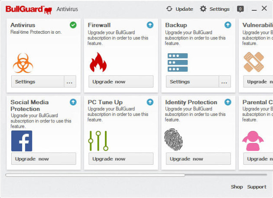273x198 pixels.
Task: Click the Settings text in header
Action: 220,9
